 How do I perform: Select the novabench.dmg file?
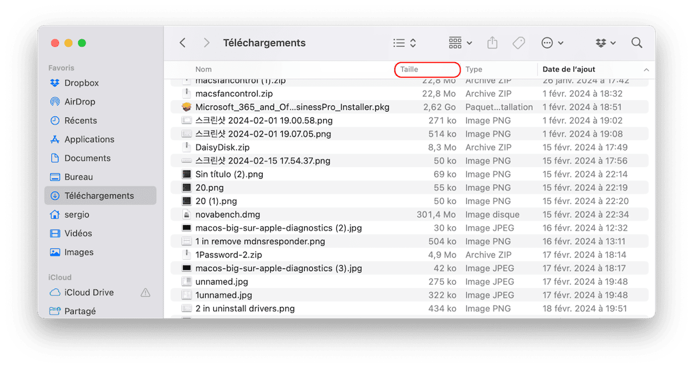coord(227,215)
